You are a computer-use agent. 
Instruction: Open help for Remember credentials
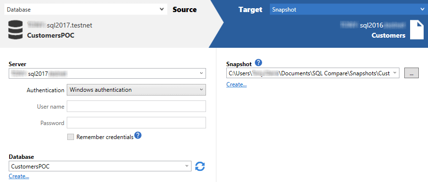pyautogui.click(x=138, y=135)
